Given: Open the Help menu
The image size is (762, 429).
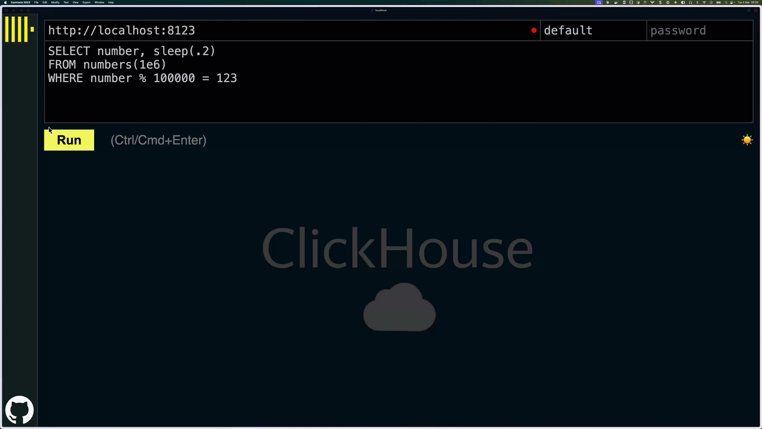Looking at the screenshot, I should [x=111, y=2].
